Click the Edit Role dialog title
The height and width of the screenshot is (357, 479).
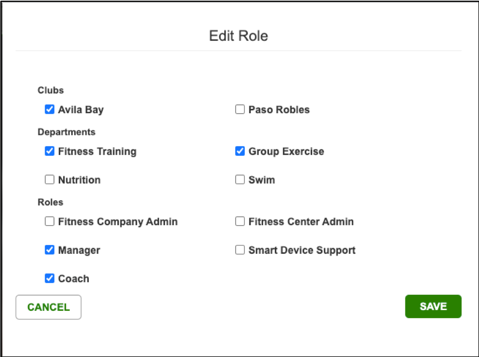pyautogui.click(x=239, y=36)
